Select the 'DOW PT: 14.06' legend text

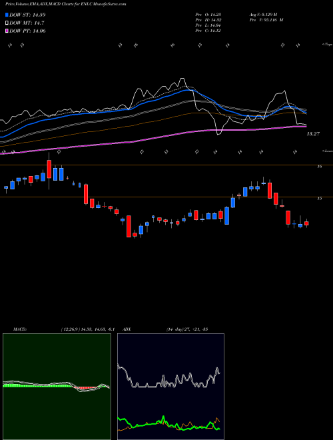(27, 31)
